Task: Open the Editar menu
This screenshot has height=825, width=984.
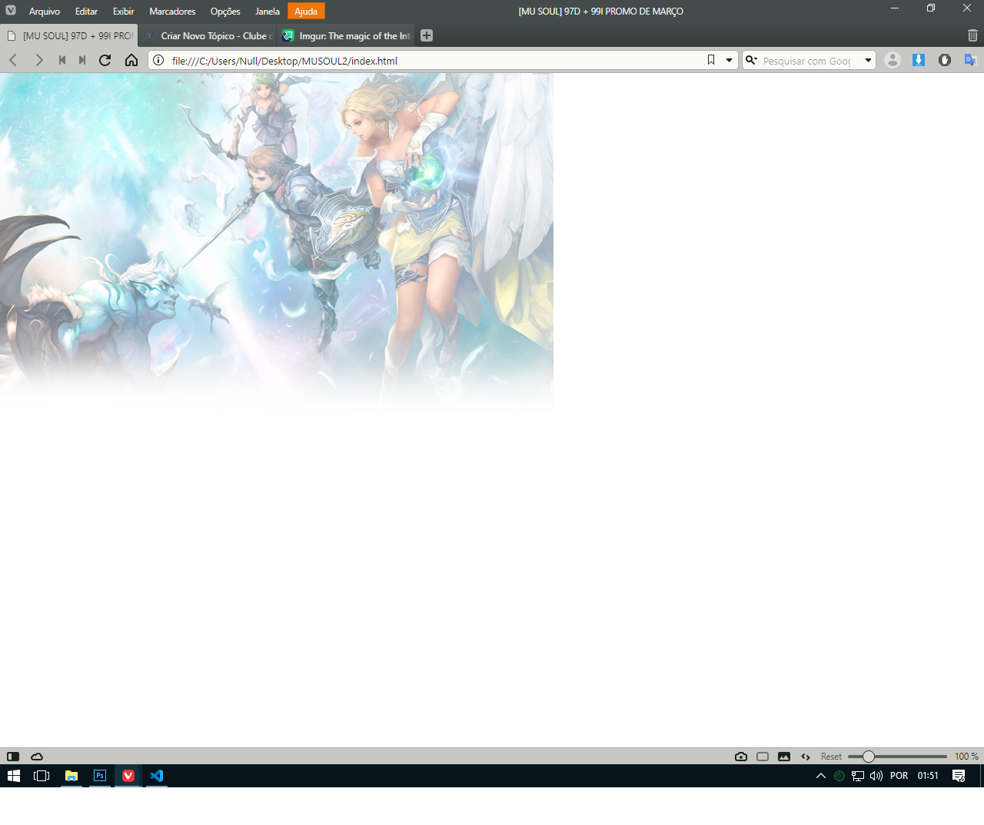Action: pos(86,11)
